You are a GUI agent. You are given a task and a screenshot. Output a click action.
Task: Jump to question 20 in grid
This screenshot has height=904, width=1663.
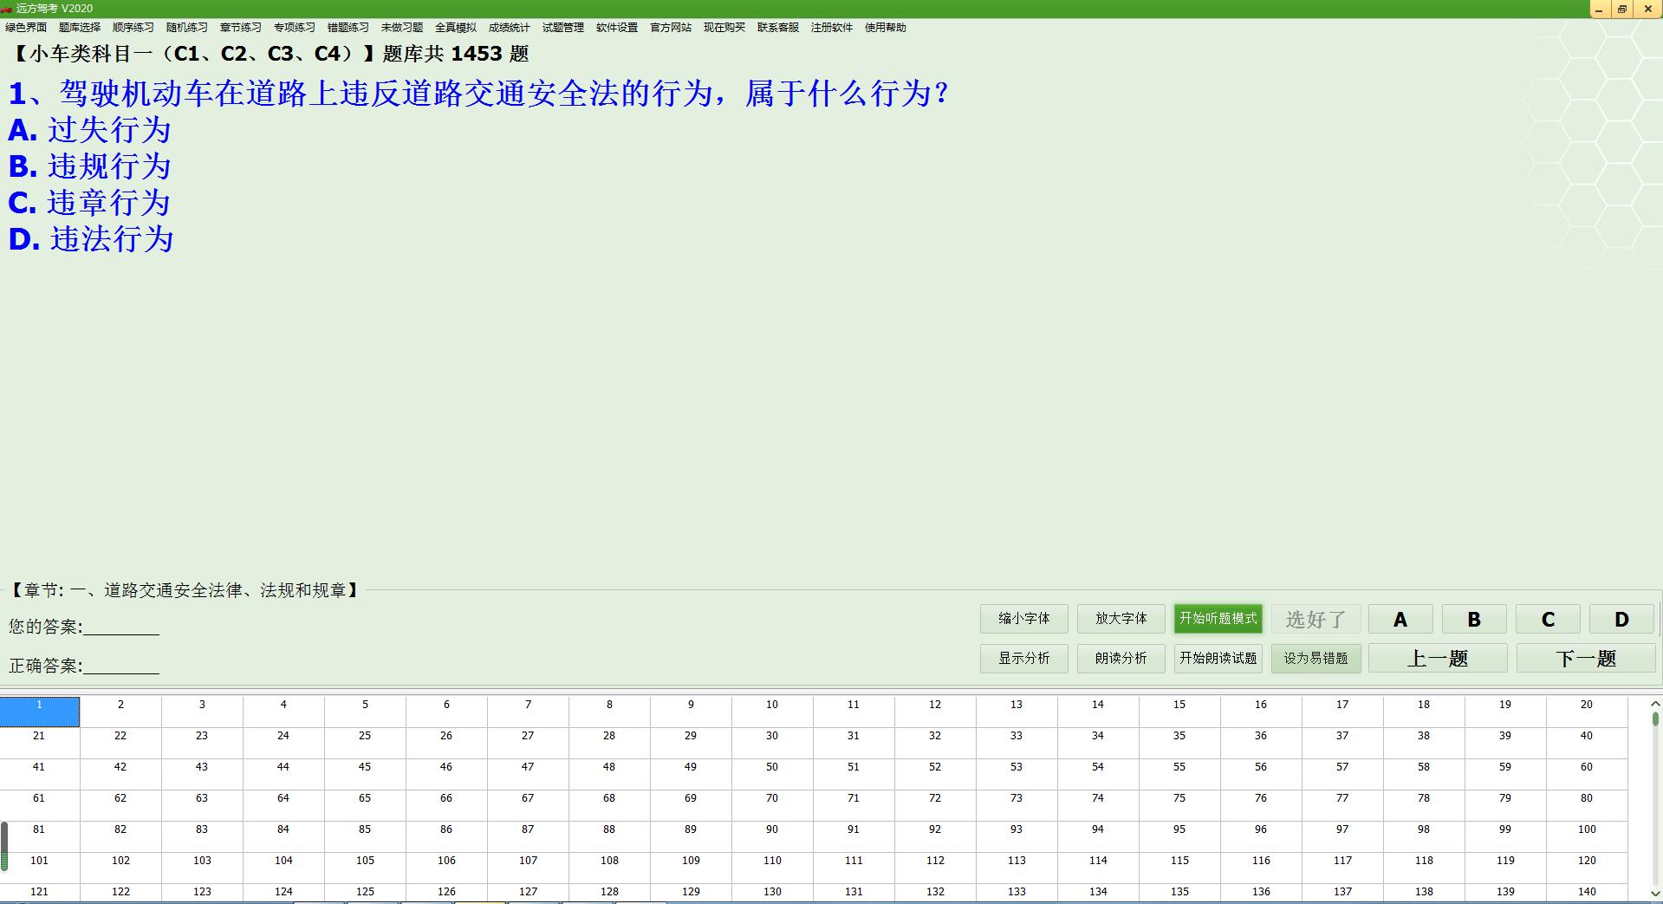pyautogui.click(x=1587, y=712)
